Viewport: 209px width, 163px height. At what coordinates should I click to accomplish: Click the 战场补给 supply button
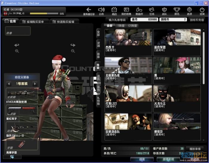click(168, 159)
